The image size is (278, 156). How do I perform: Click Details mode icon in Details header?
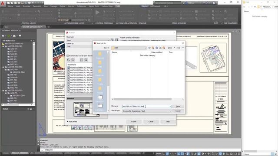28,109
